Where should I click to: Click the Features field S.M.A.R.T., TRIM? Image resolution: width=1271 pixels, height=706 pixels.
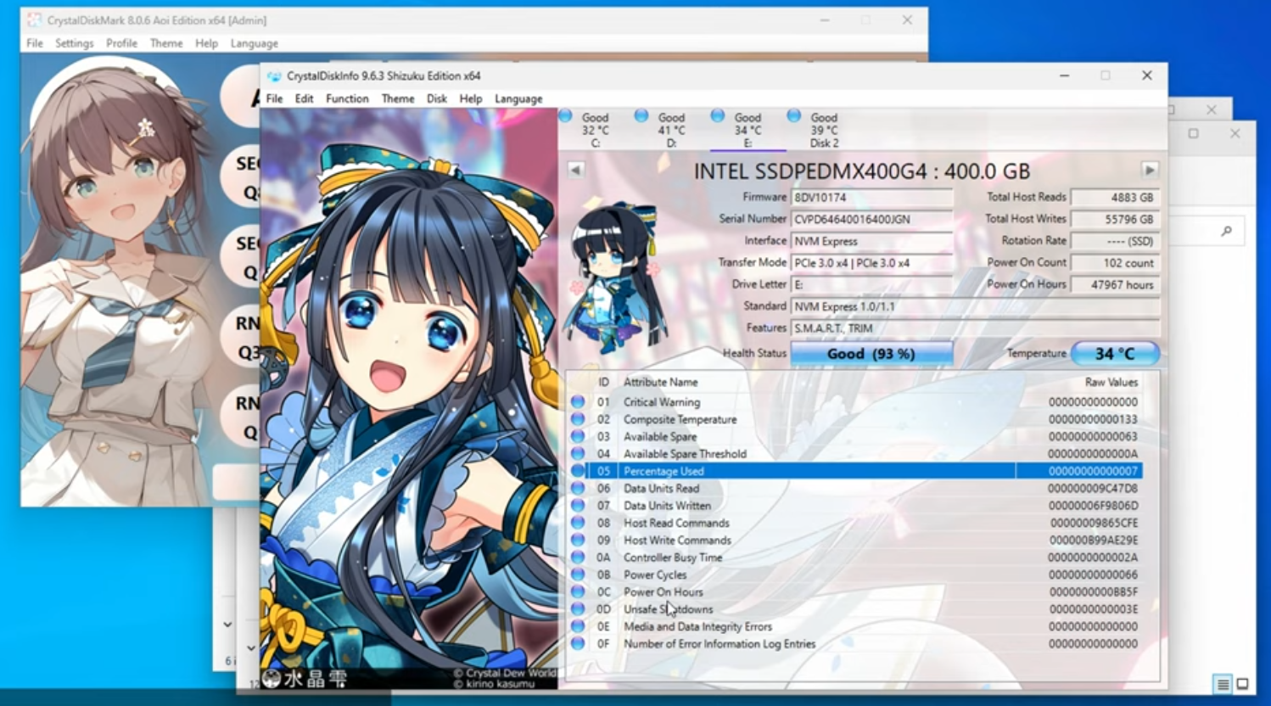tap(975, 328)
